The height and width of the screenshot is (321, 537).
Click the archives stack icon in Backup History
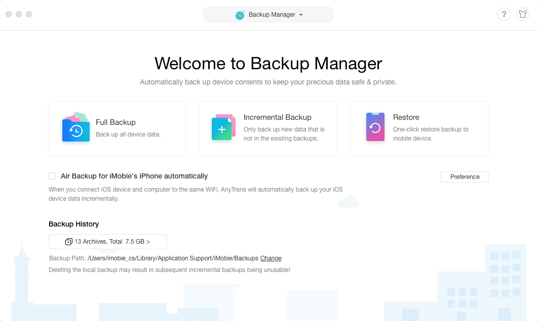[x=69, y=242]
